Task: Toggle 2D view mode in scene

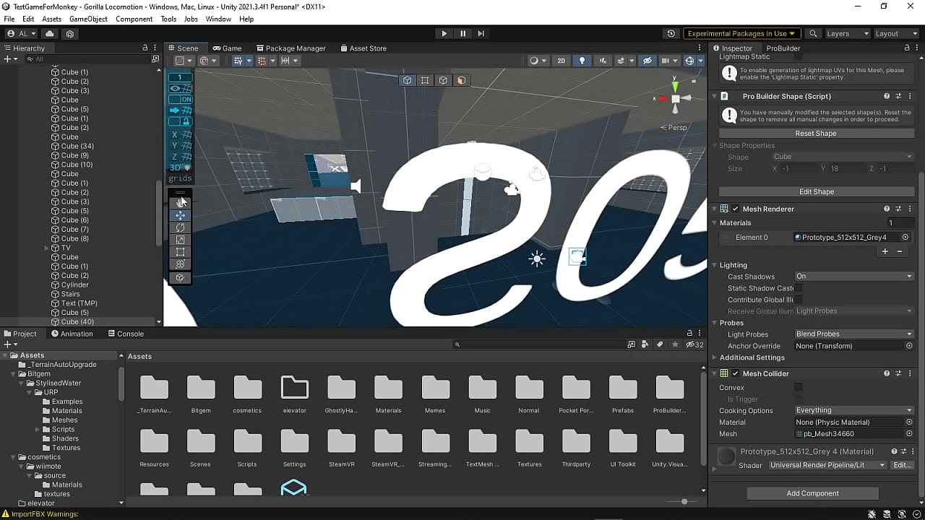Action: click(x=561, y=61)
